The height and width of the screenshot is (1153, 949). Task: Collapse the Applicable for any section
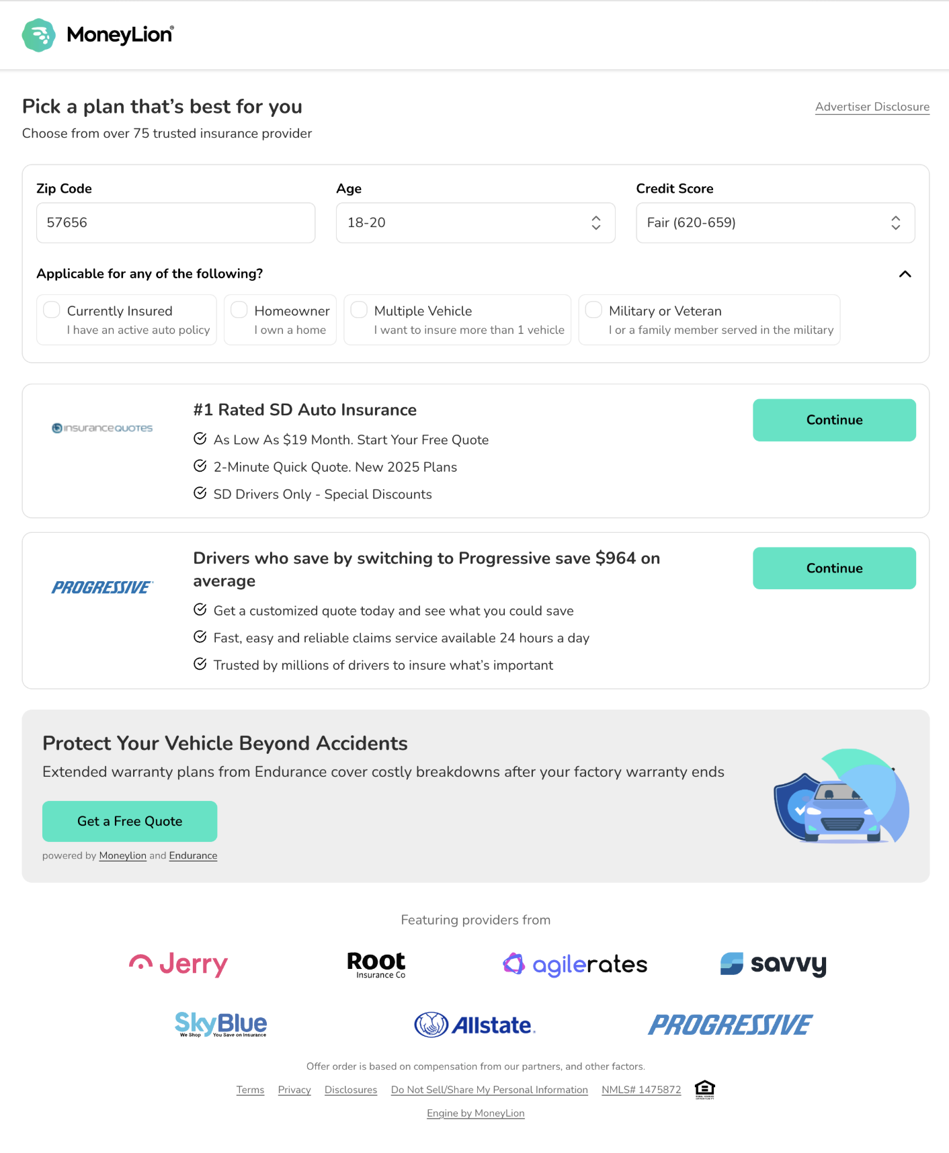pos(905,274)
